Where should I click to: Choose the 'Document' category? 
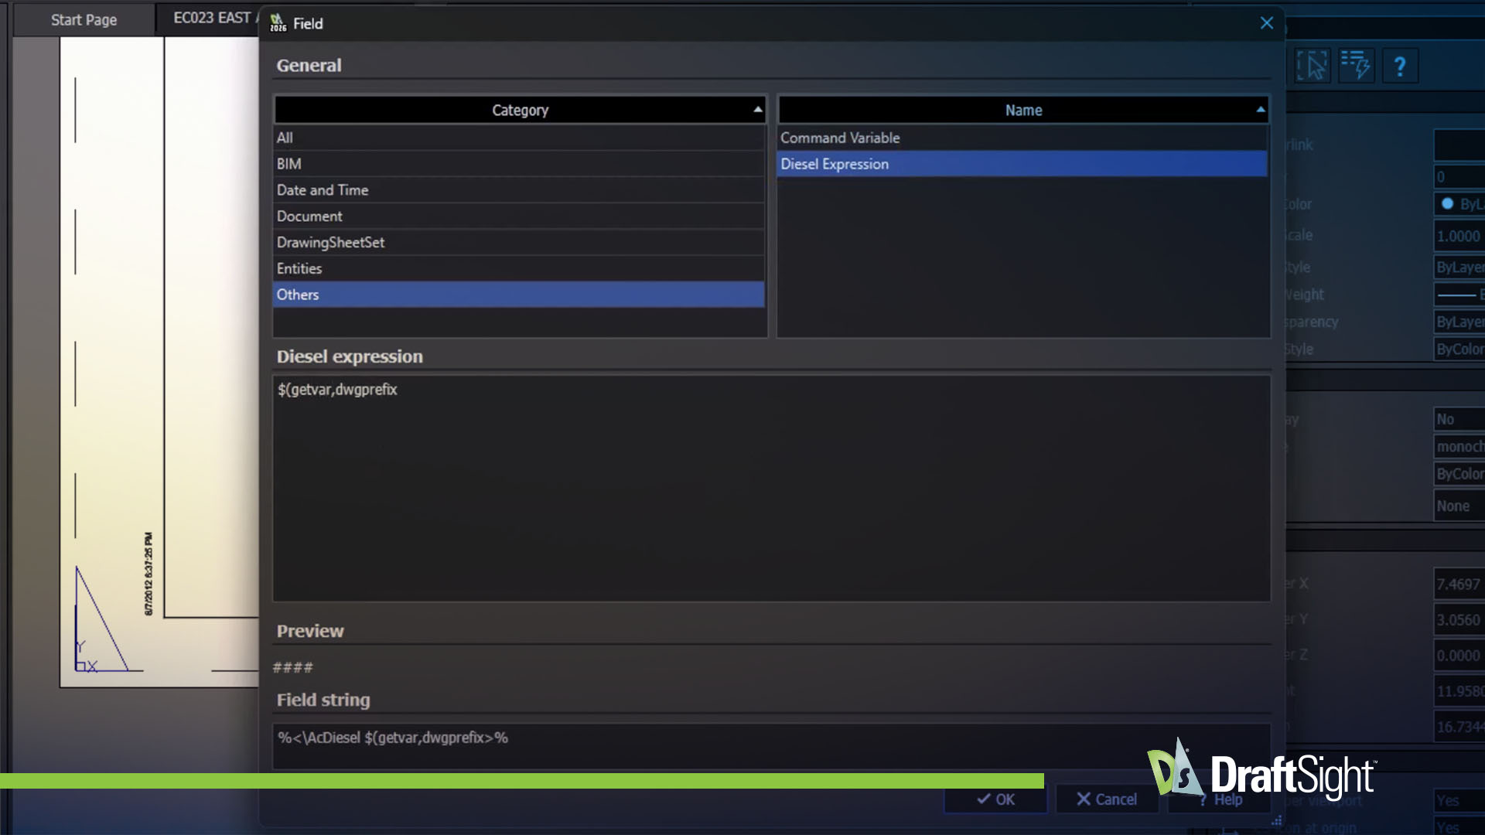click(x=519, y=216)
